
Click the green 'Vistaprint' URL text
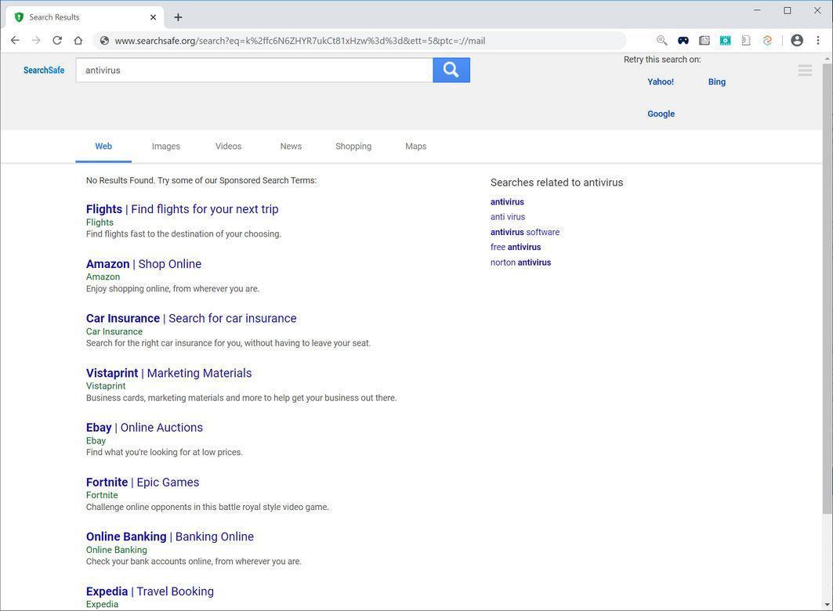[106, 386]
